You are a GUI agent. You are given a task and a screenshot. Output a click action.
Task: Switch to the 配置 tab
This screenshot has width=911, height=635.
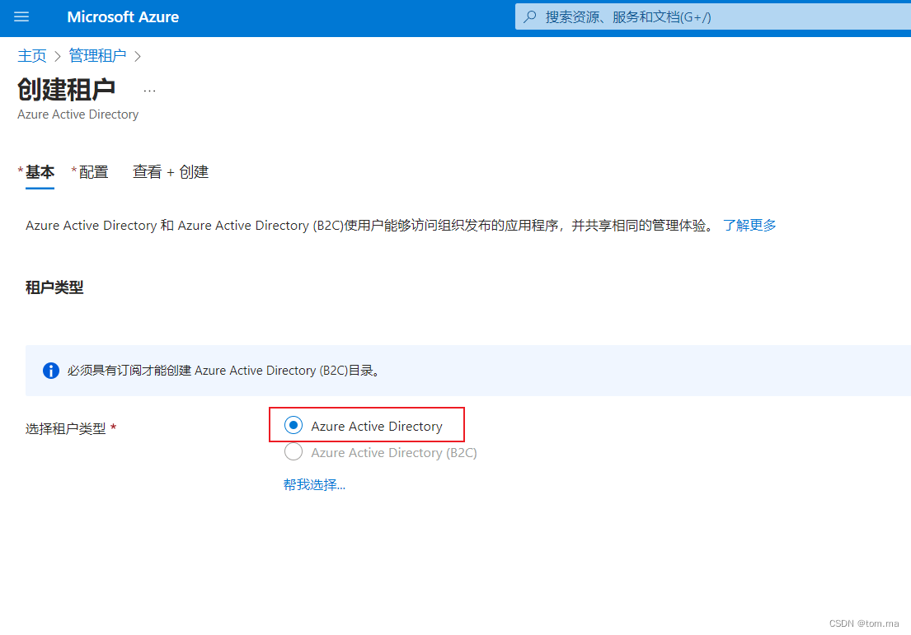click(93, 172)
